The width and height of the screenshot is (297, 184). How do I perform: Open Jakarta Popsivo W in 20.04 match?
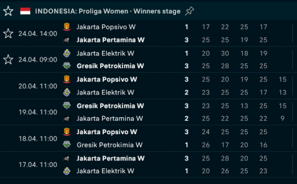tap(107, 79)
